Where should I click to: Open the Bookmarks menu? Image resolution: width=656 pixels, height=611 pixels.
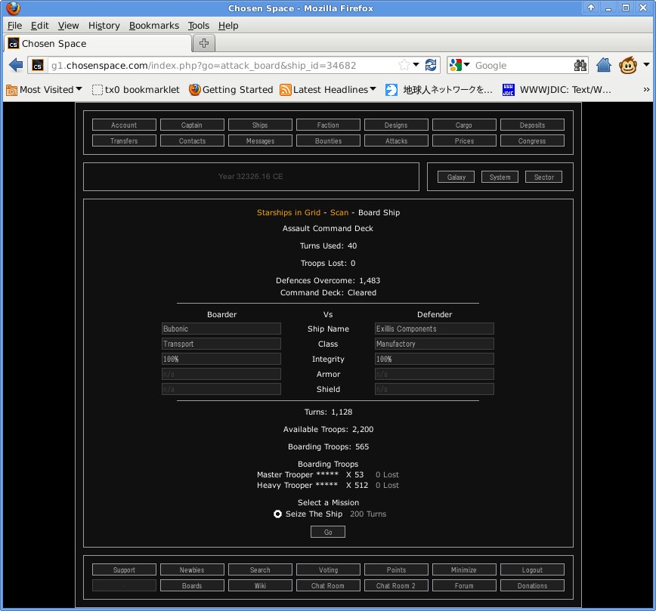[154, 25]
